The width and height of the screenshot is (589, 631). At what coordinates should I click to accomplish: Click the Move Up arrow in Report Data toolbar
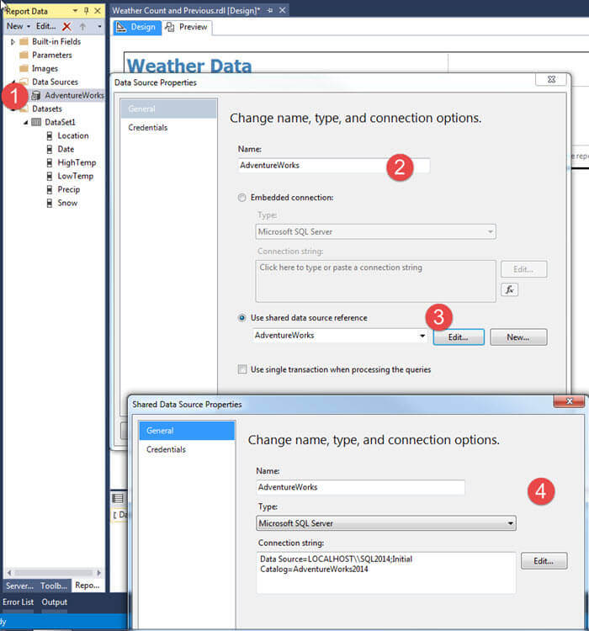pyautogui.click(x=82, y=27)
